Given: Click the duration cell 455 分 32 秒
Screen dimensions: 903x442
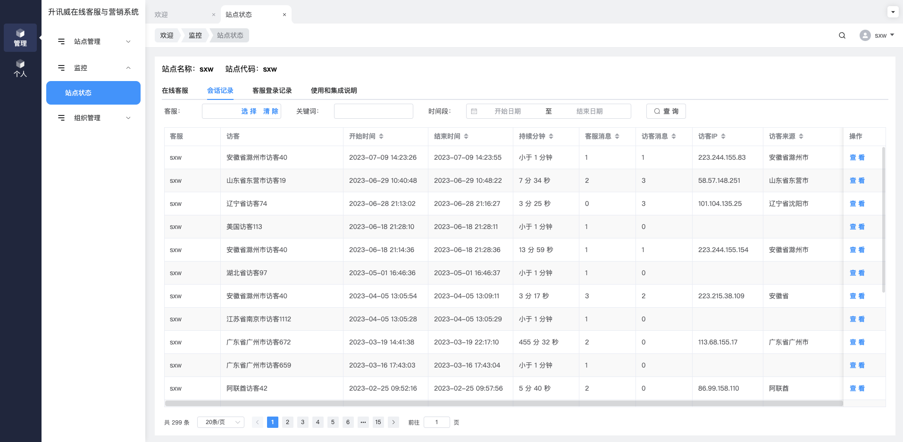Looking at the screenshot, I should pos(539,342).
